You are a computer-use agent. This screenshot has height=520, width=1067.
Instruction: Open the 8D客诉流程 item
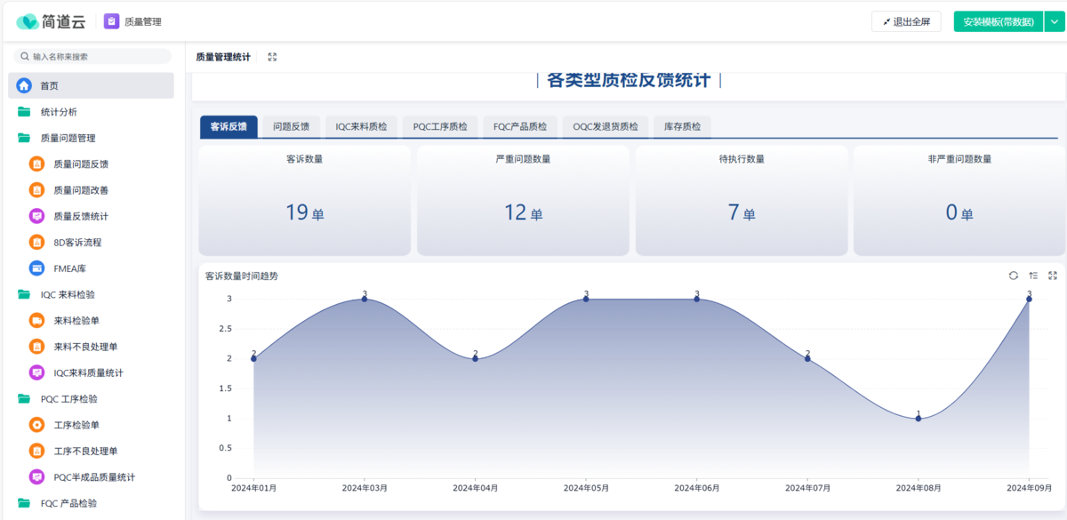click(91, 242)
